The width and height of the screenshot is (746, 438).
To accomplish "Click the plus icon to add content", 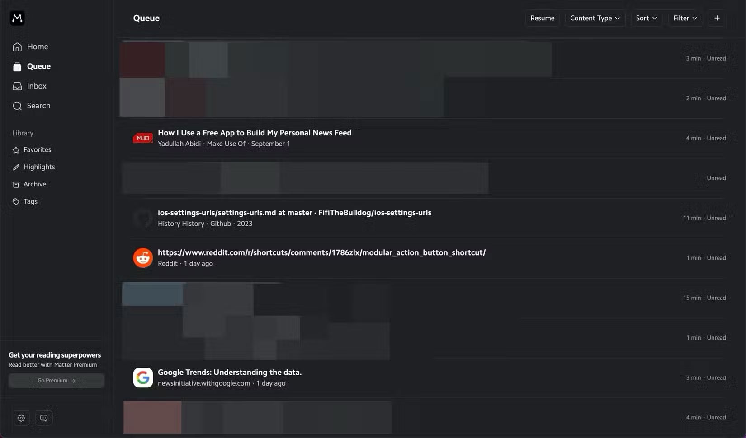I will pyautogui.click(x=717, y=18).
